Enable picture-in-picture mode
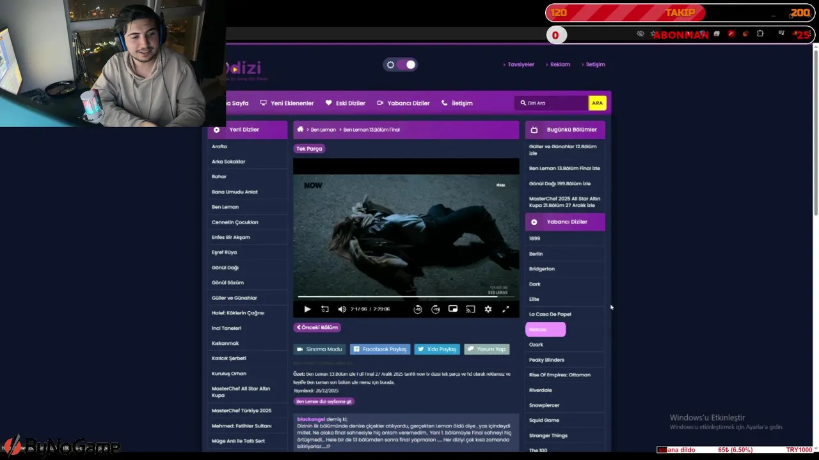 (x=453, y=309)
